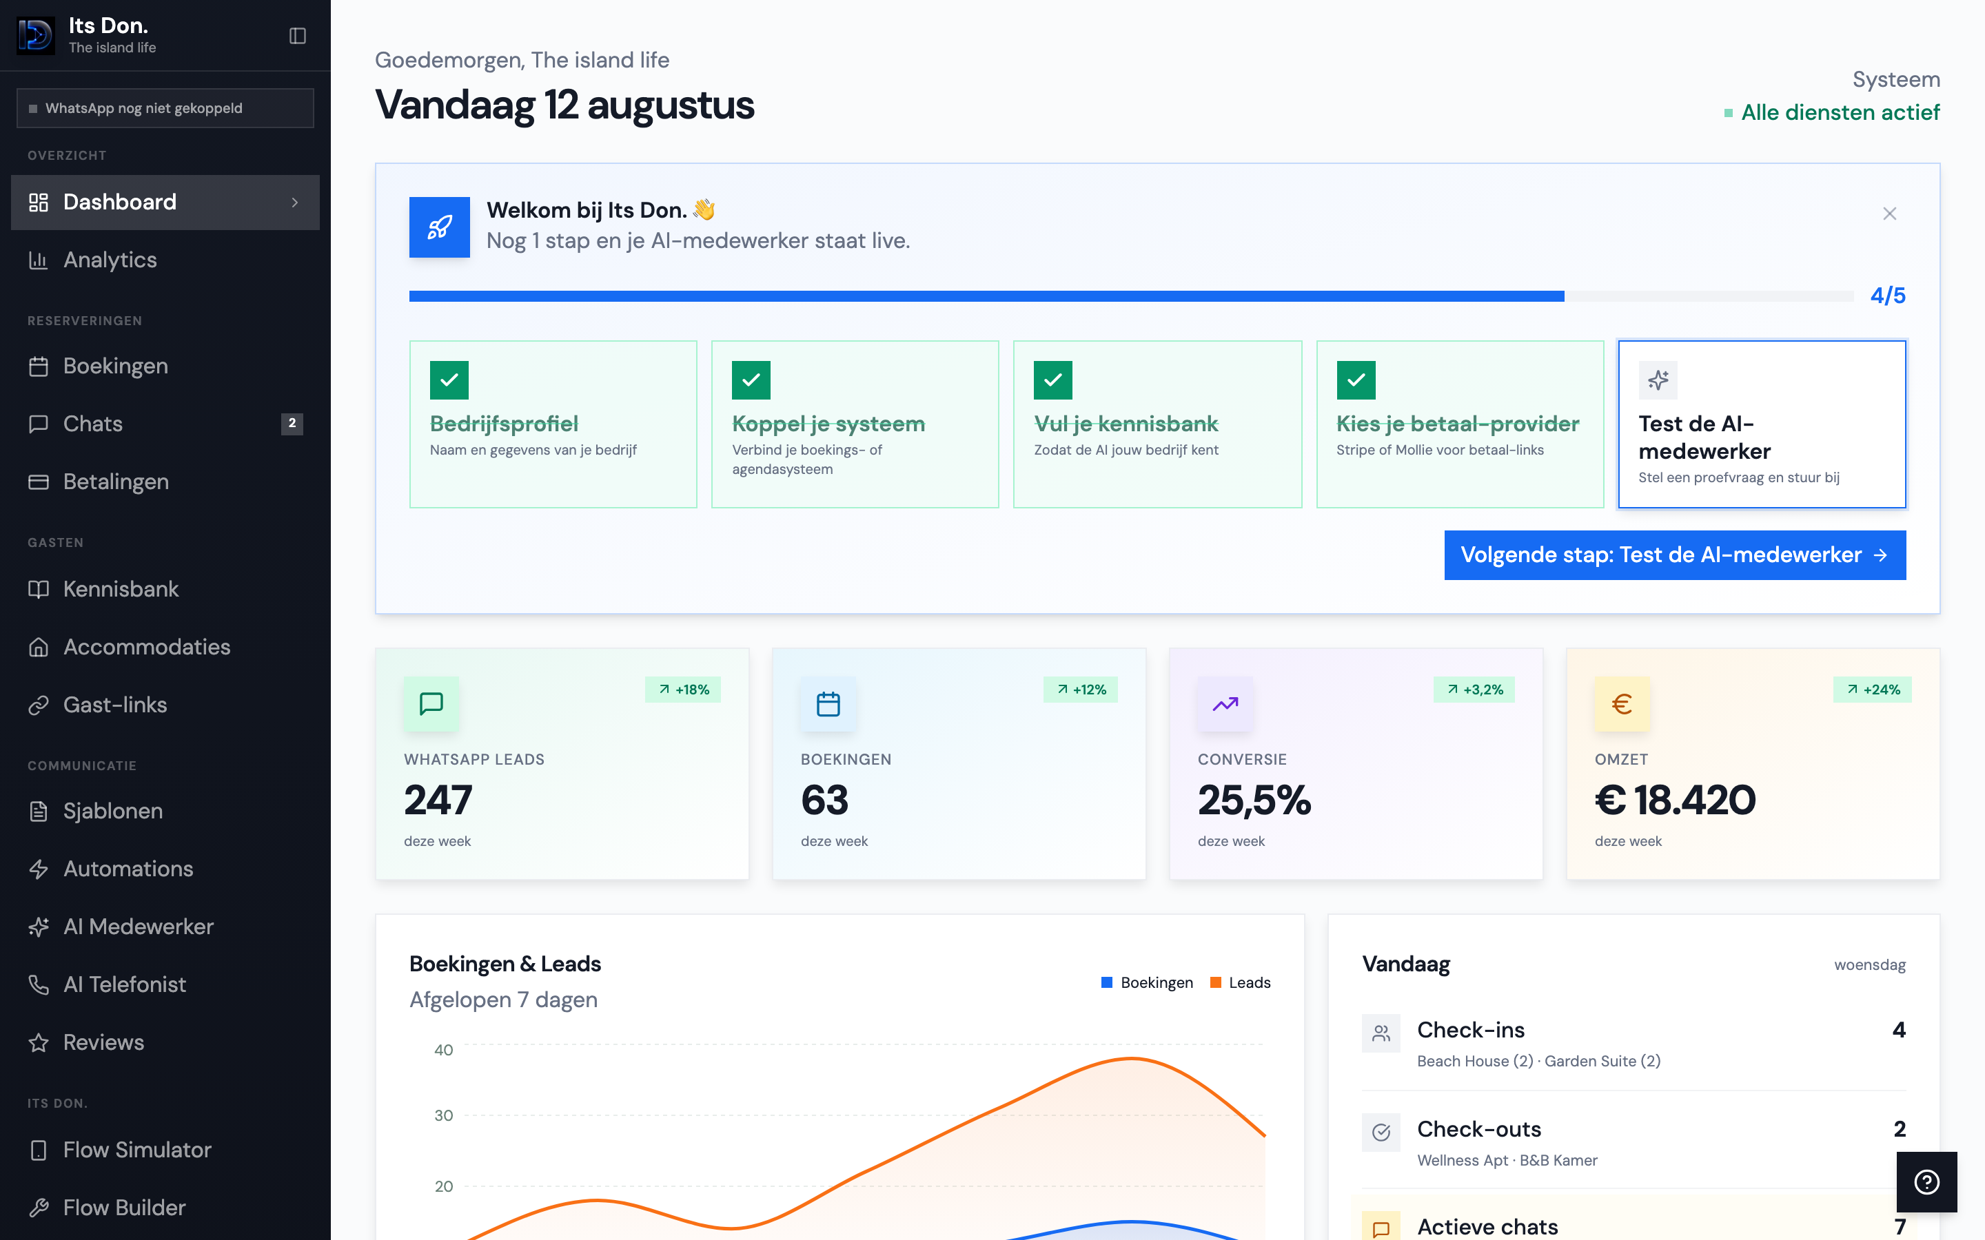1985x1240 pixels.
Task: Click the Gast-links chain icon
Action: click(39, 705)
